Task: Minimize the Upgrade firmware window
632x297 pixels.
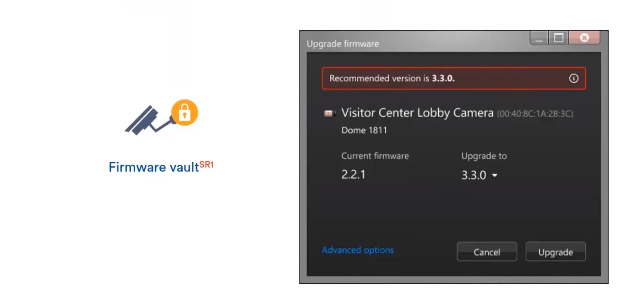Action: (539, 38)
